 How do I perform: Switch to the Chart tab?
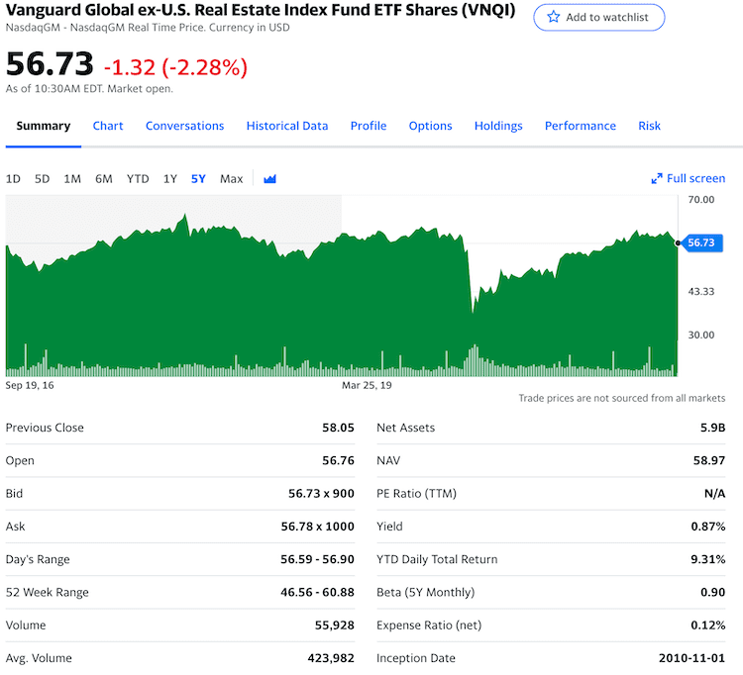[108, 126]
